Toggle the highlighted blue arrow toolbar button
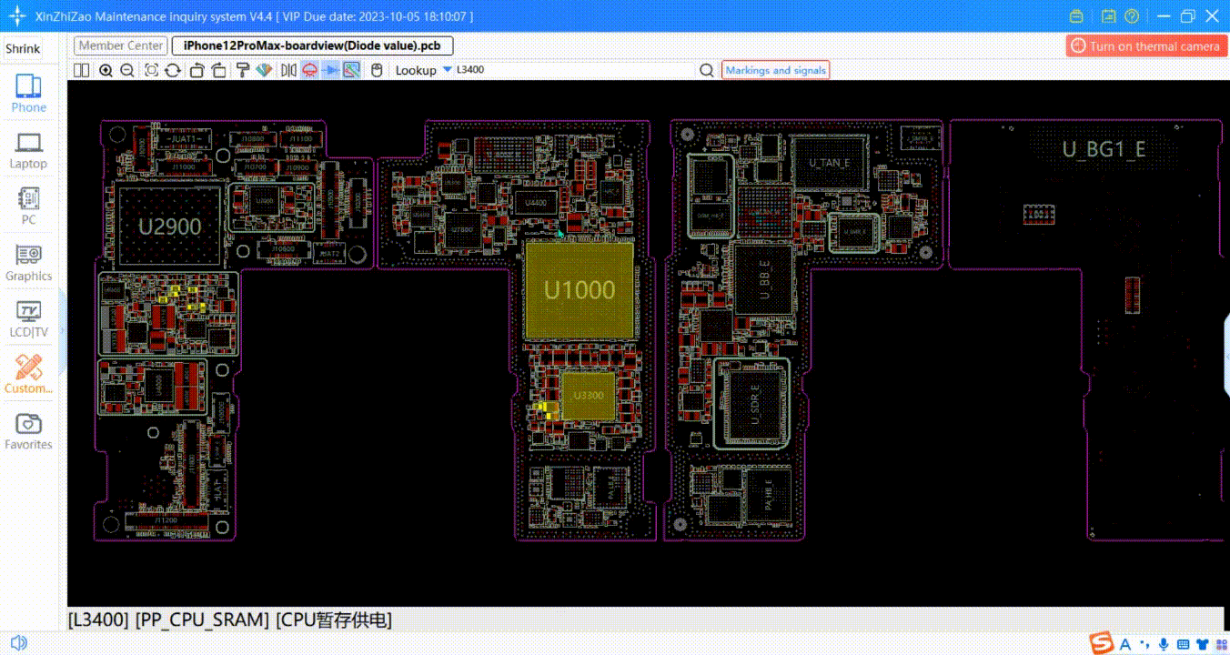Screen dimensions: 1230x655 click(x=331, y=70)
